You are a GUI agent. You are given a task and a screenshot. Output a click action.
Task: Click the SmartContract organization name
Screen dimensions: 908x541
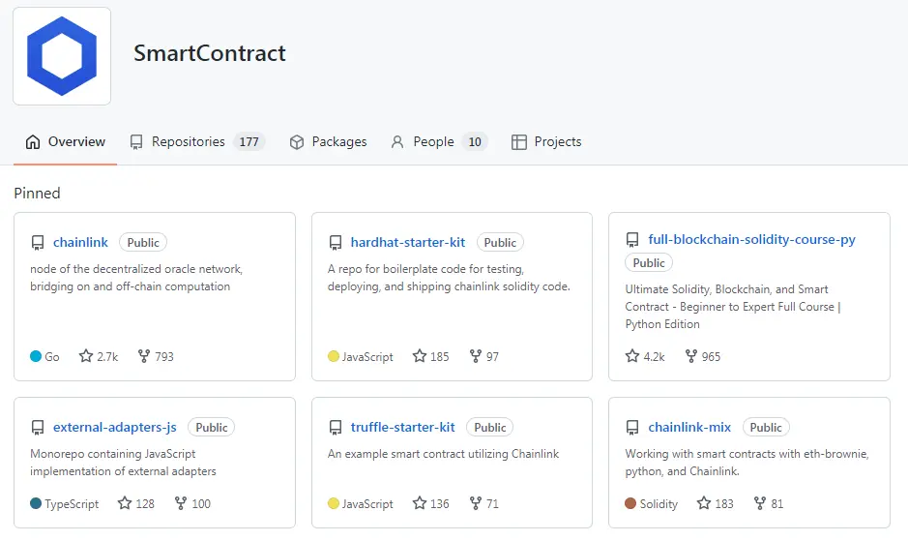(210, 53)
